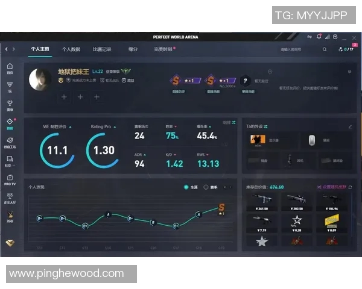Select the ¥202.50 weapon skin
362x289 pixels.
click(297, 202)
